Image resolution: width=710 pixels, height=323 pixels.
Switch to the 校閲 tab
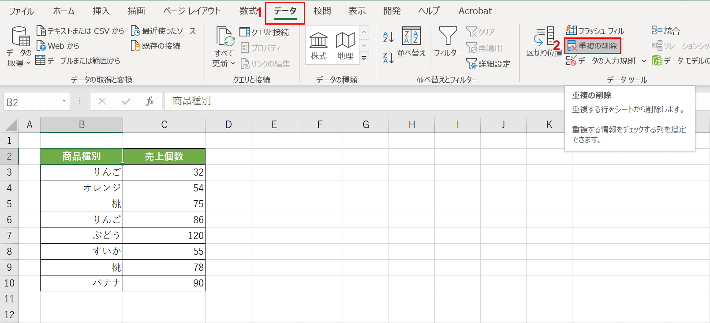pyautogui.click(x=322, y=11)
